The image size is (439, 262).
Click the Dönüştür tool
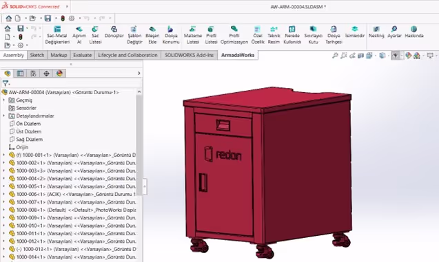click(x=114, y=32)
